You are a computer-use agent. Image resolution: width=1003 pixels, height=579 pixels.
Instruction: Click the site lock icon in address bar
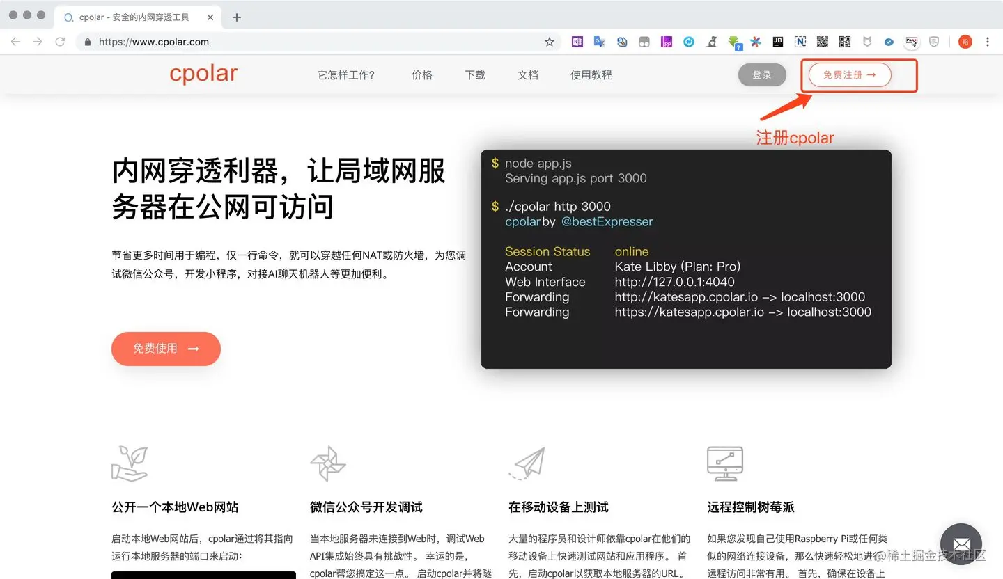[x=88, y=42]
